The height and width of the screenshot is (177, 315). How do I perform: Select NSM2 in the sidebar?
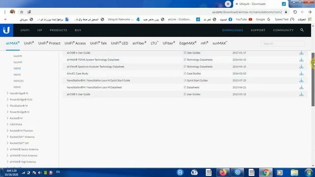coord(17,68)
